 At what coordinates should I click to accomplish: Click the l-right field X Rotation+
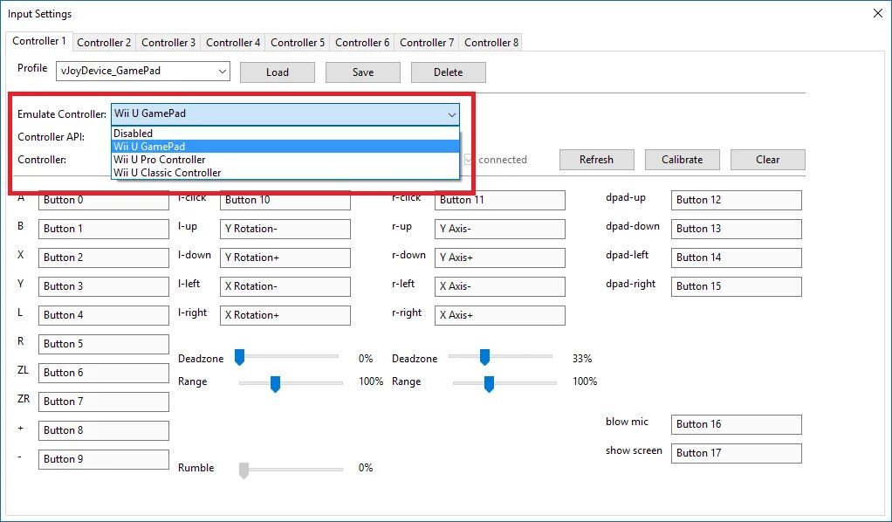tap(285, 315)
